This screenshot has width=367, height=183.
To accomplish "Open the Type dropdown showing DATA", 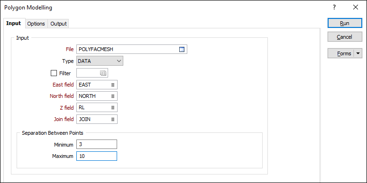I will [x=100, y=61].
